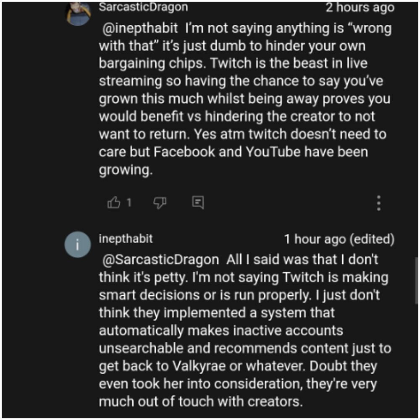The width and height of the screenshot is (420, 420).
Task: Click the "2 hours ago" timestamp
Action: point(360,8)
